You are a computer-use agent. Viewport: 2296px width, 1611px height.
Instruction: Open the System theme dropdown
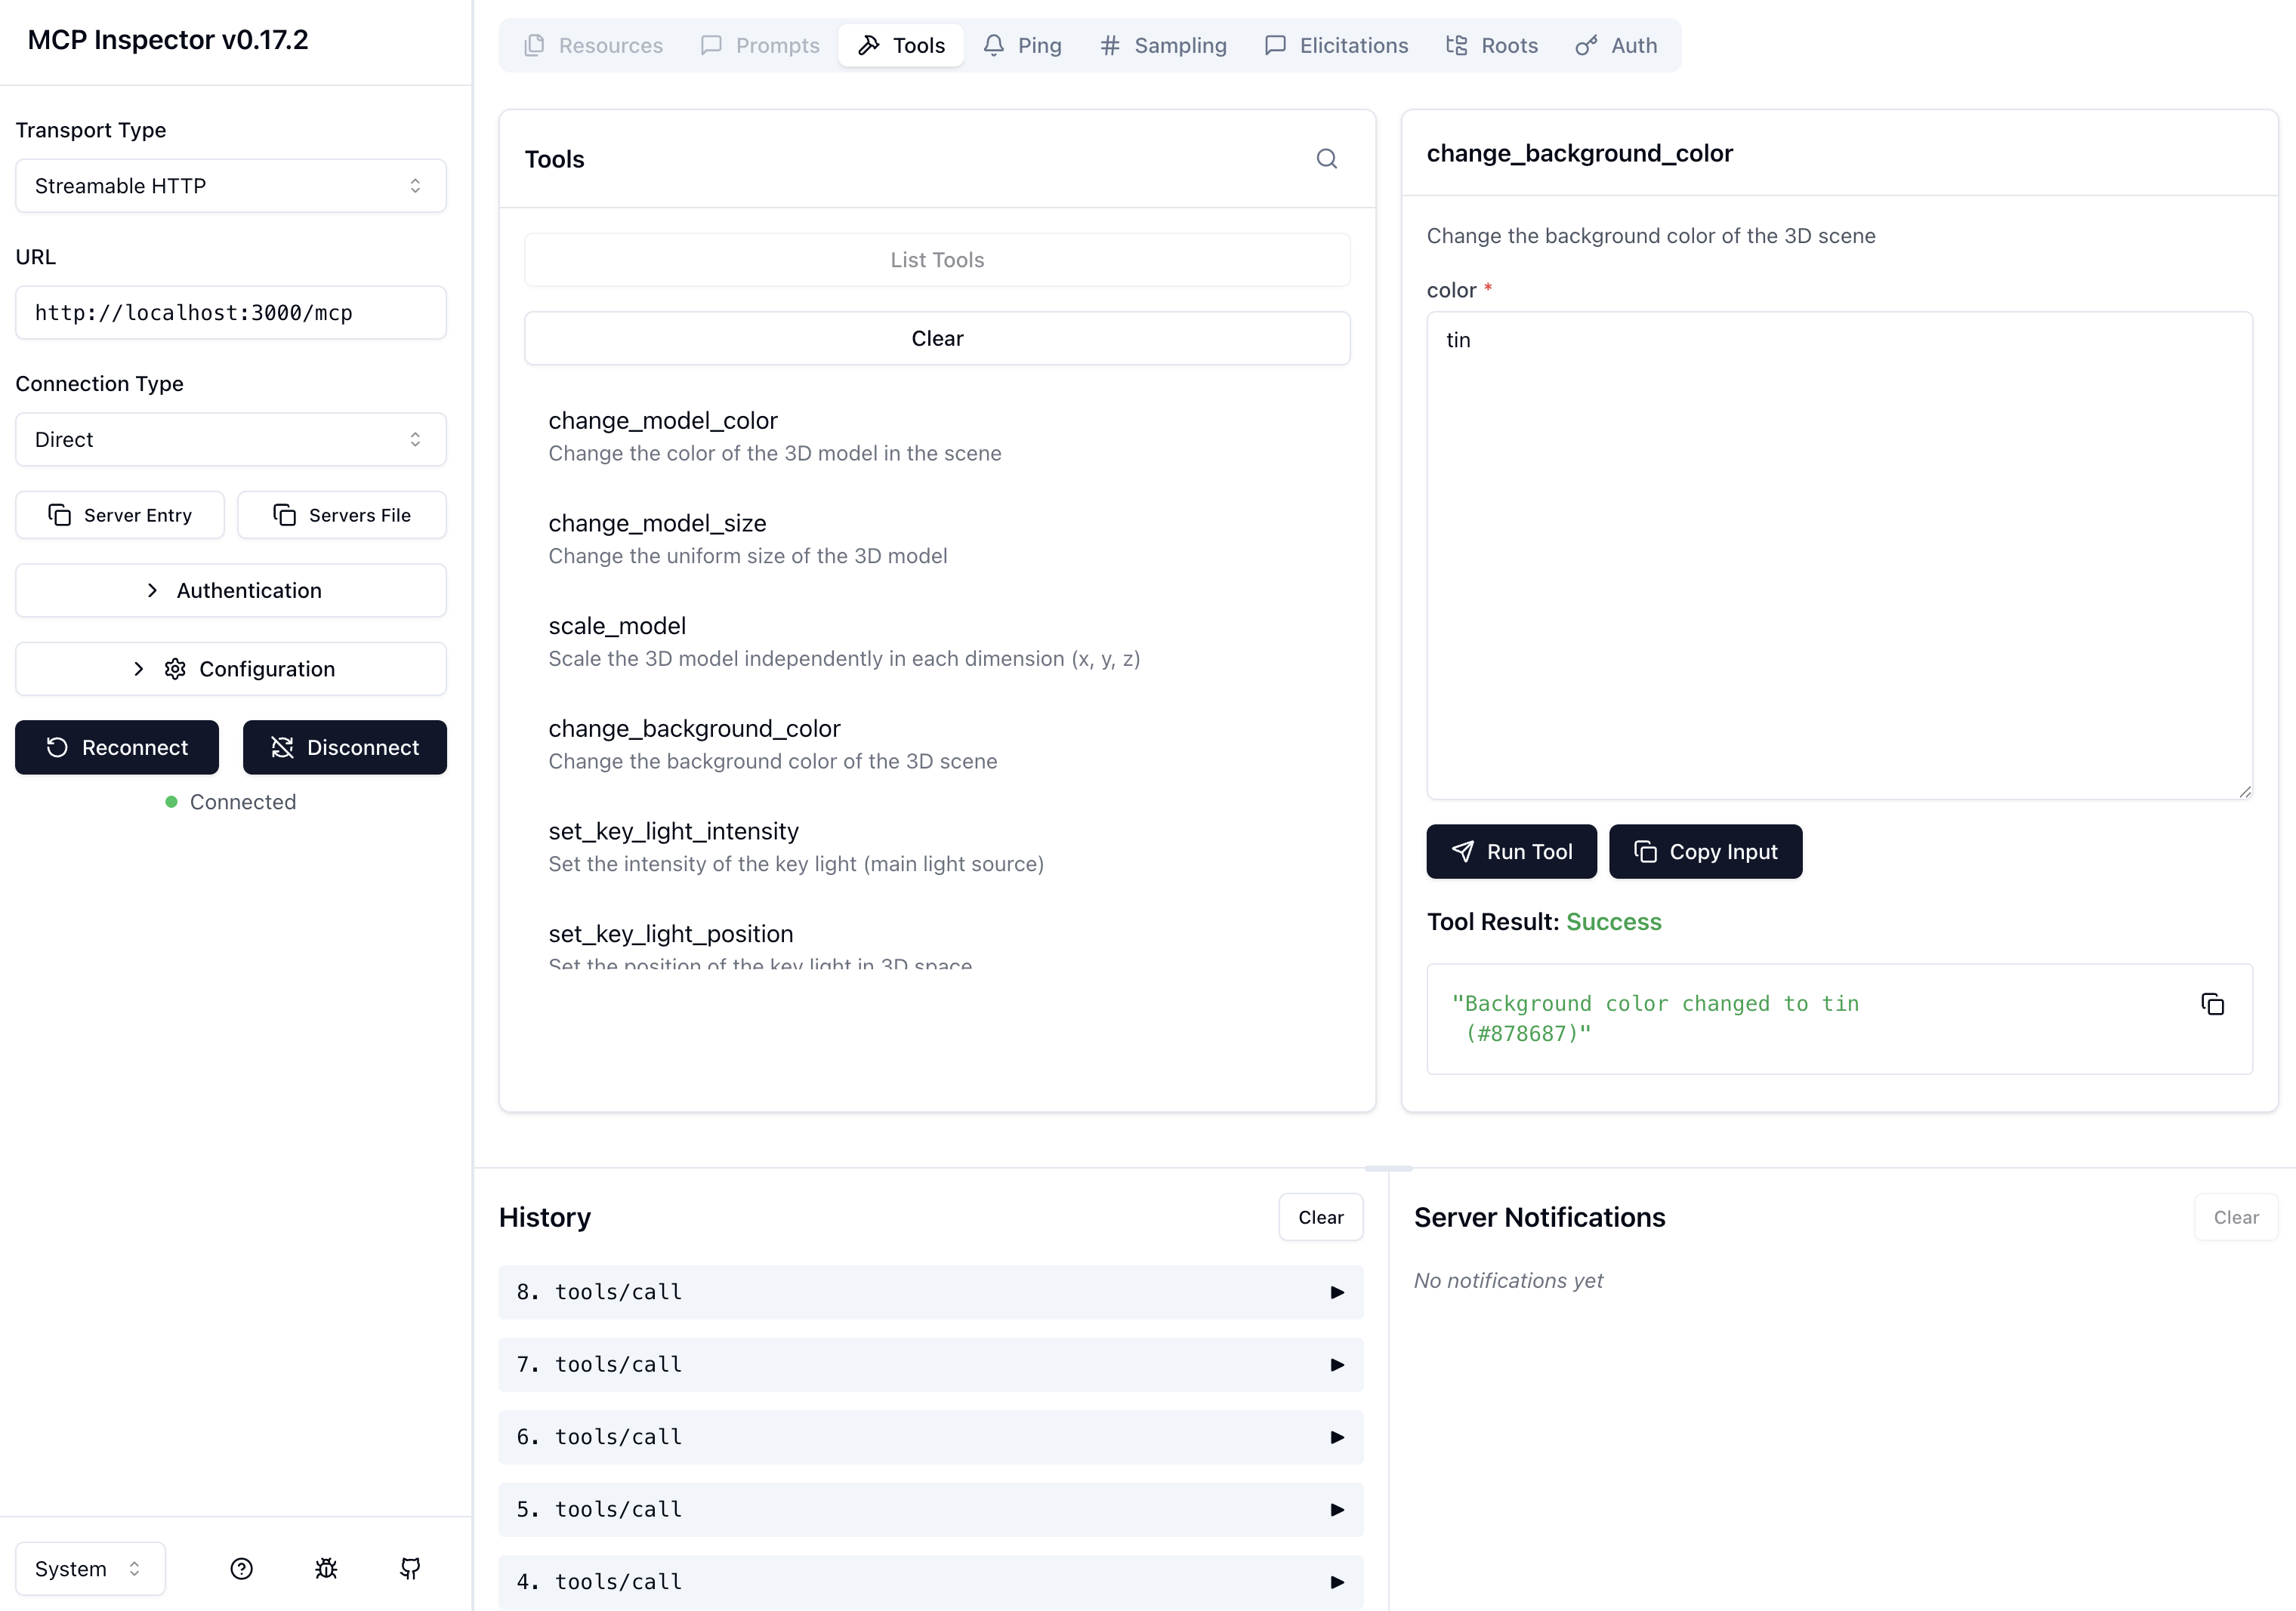coord(89,1568)
